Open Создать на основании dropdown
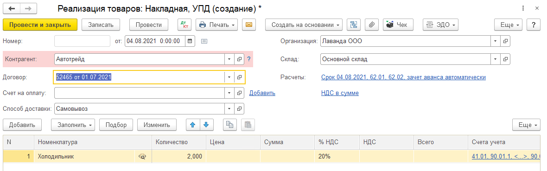 (x=304, y=25)
